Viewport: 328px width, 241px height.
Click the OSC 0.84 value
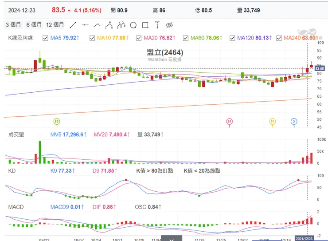[x=148, y=207]
